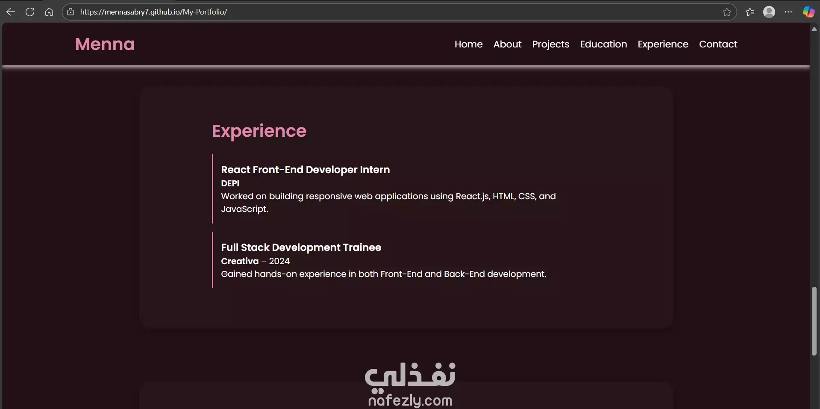The width and height of the screenshot is (820, 409).
Task: Open the About section
Action: tap(507, 44)
